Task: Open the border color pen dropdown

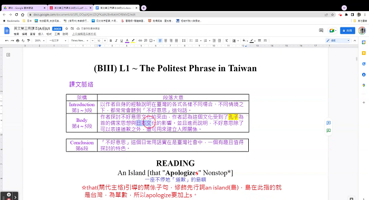Action: 253,41
